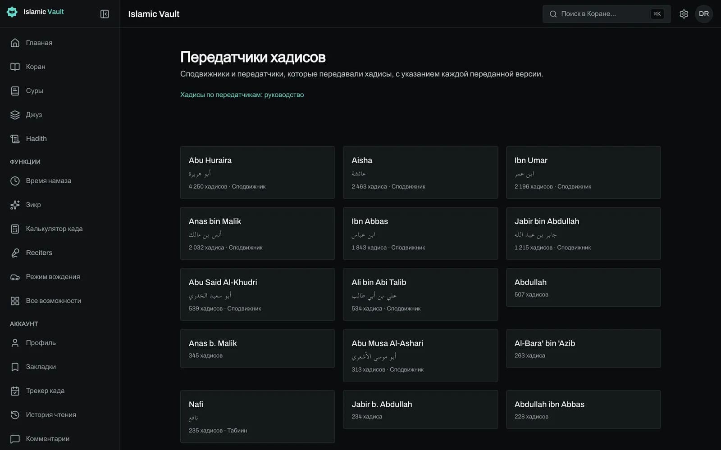Screen dimensions: 721x450
Task: Click the Режим вождения car icon
Action: (15, 277)
